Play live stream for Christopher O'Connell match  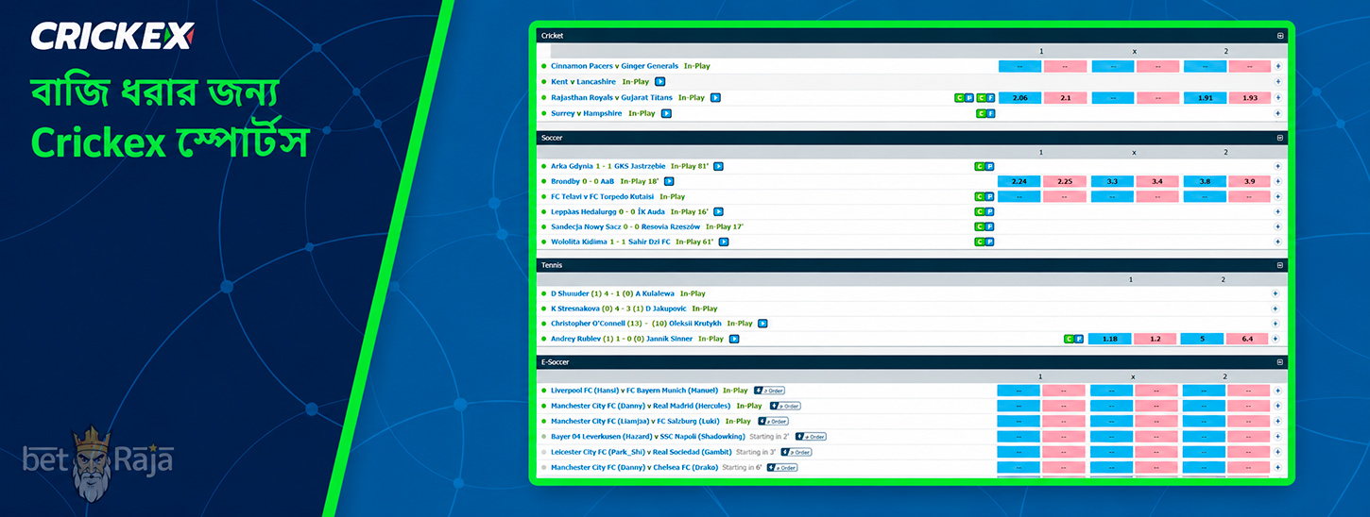pyautogui.click(x=762, y=324)
